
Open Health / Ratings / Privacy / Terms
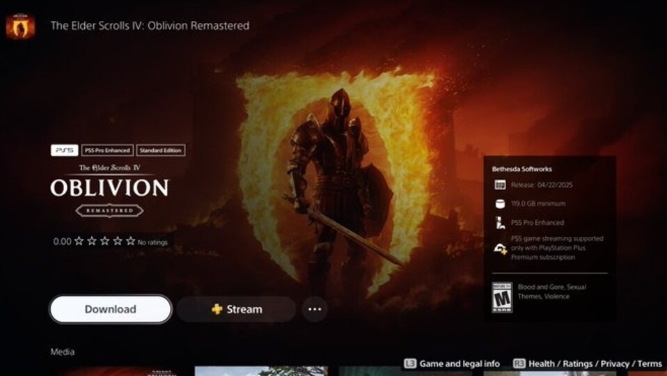[x=595, y=363]
